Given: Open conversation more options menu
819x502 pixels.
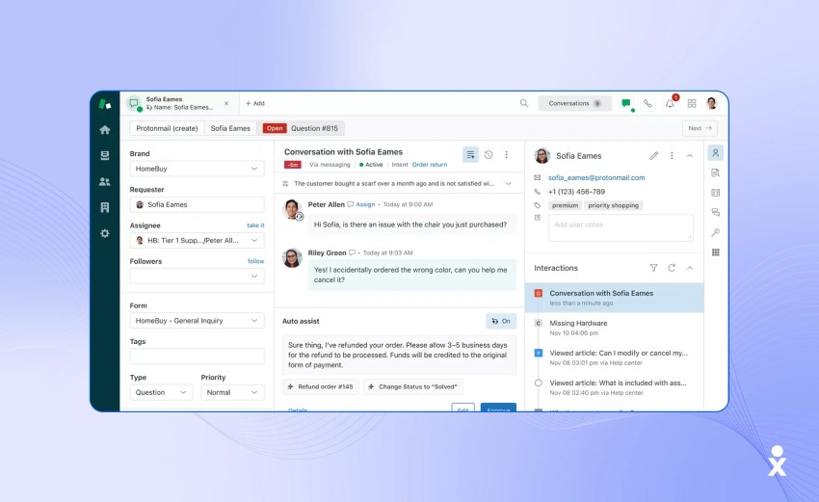Looking at the screenshot, I should click(506, 154).
